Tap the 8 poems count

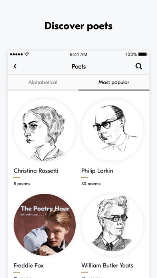tap(22, 184)
